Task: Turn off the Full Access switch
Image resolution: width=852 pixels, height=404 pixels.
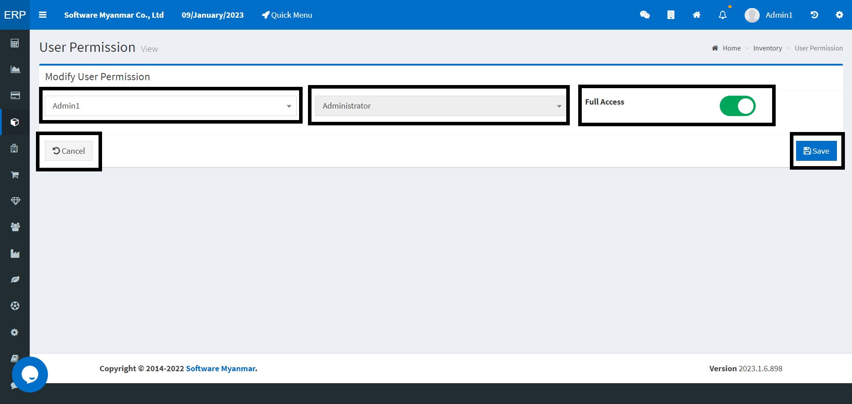Action: click(x=738, y=106)
